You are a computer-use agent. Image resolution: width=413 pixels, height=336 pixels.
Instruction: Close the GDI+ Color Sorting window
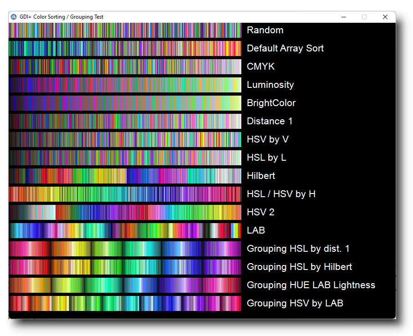[385, 17]
